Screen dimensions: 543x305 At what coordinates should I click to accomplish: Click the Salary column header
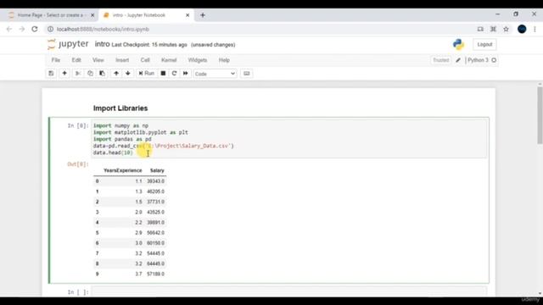tap(157, 170)
